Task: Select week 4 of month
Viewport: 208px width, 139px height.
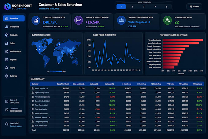Action: 155,7
